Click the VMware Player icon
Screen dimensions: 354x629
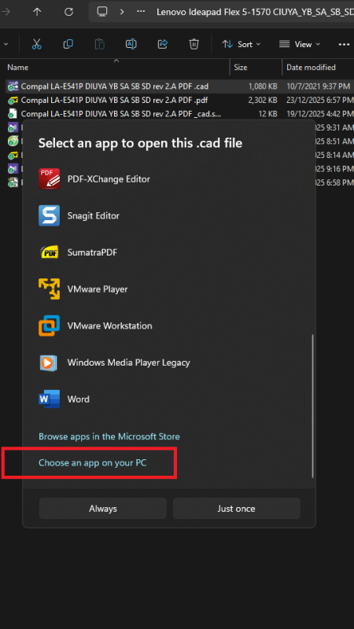tap(49, 289)
